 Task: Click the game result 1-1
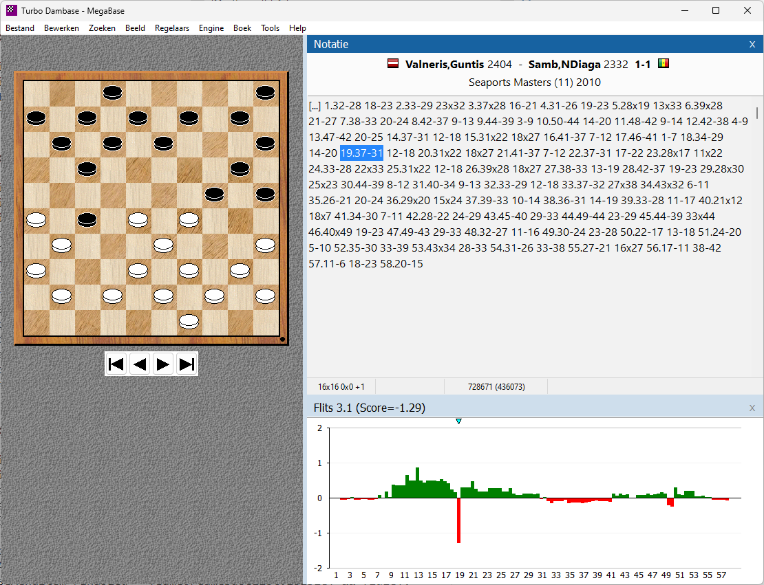[x=643, y=64]
